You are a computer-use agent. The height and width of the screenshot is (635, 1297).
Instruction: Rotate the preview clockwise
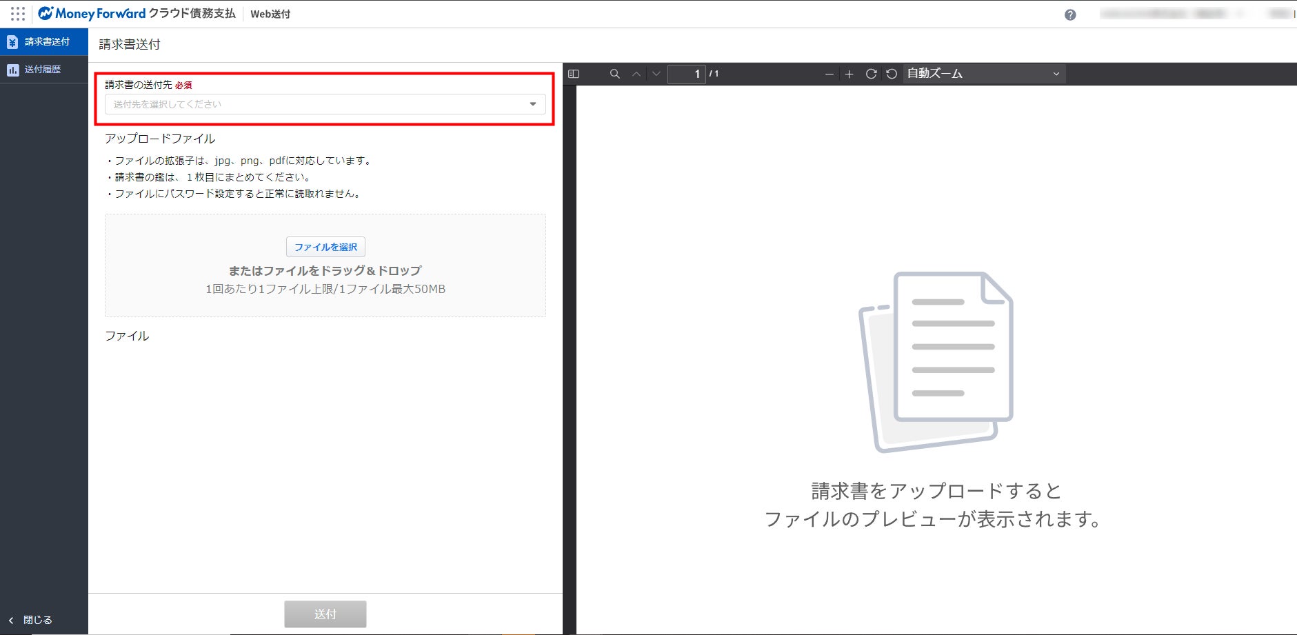(x=872, y=74)
